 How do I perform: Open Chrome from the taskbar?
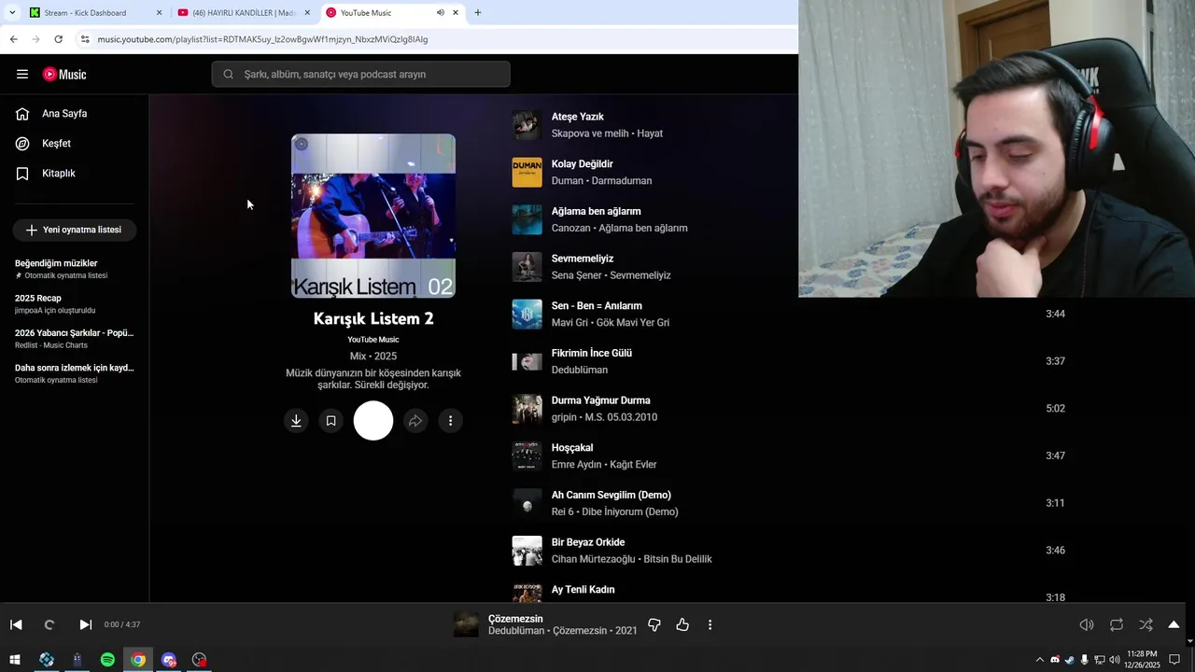click(138, 660)
